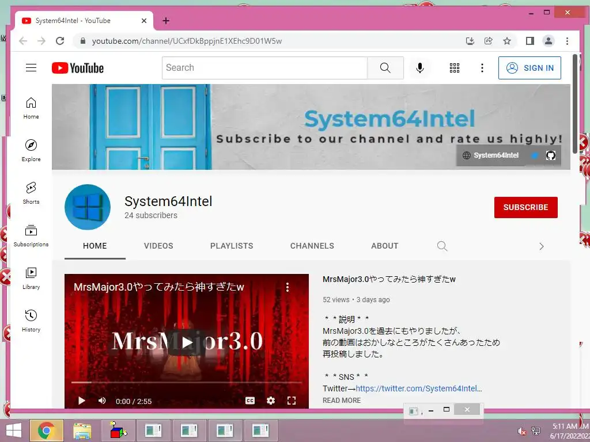
Task: Click the Chrome taskbar icon
Action: (x=46, y=430)
